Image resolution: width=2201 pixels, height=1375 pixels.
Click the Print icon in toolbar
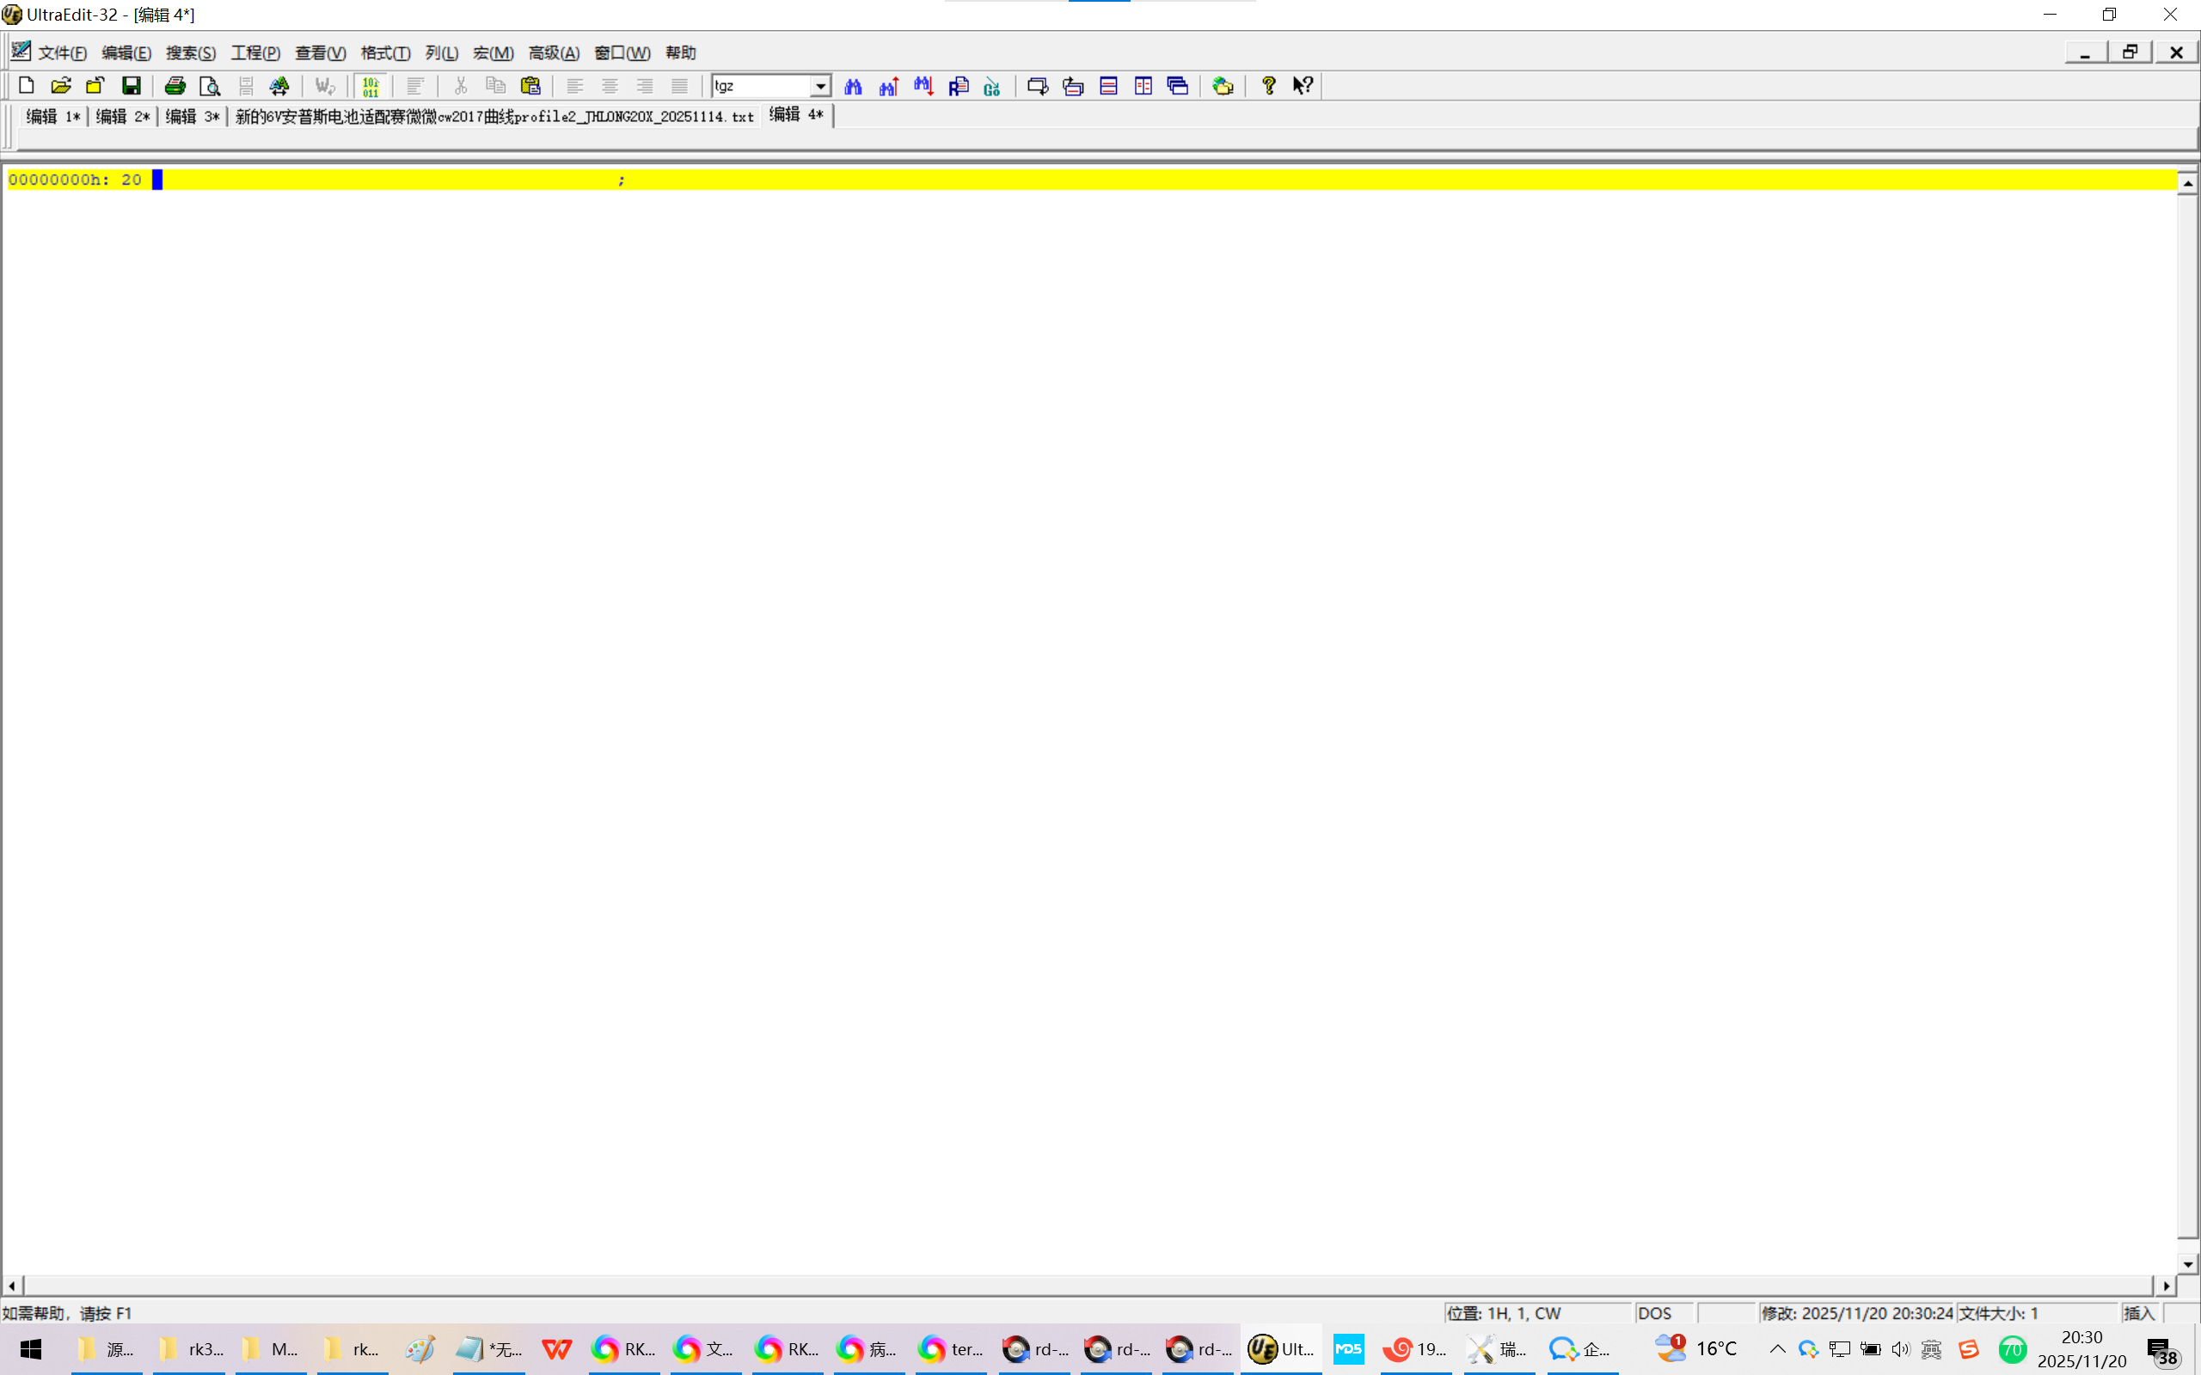pos(175,85)
